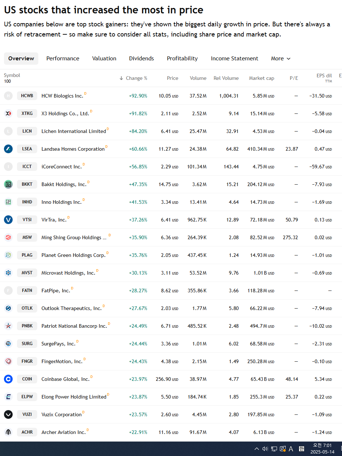The width and height of the screenshot is (342, 456).
Task: Click the FingerMotion logo icon
Action: [x=8, y=361]
